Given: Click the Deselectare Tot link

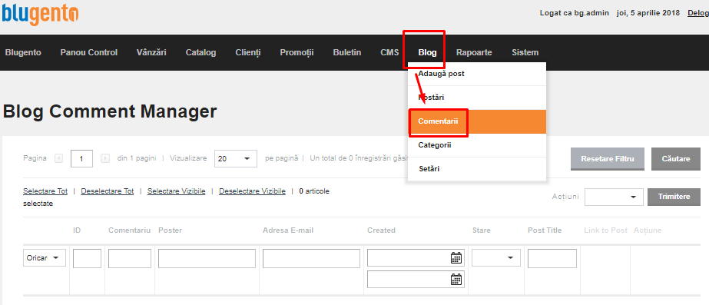Looking at the screenshot, I should tap(108, 191).
